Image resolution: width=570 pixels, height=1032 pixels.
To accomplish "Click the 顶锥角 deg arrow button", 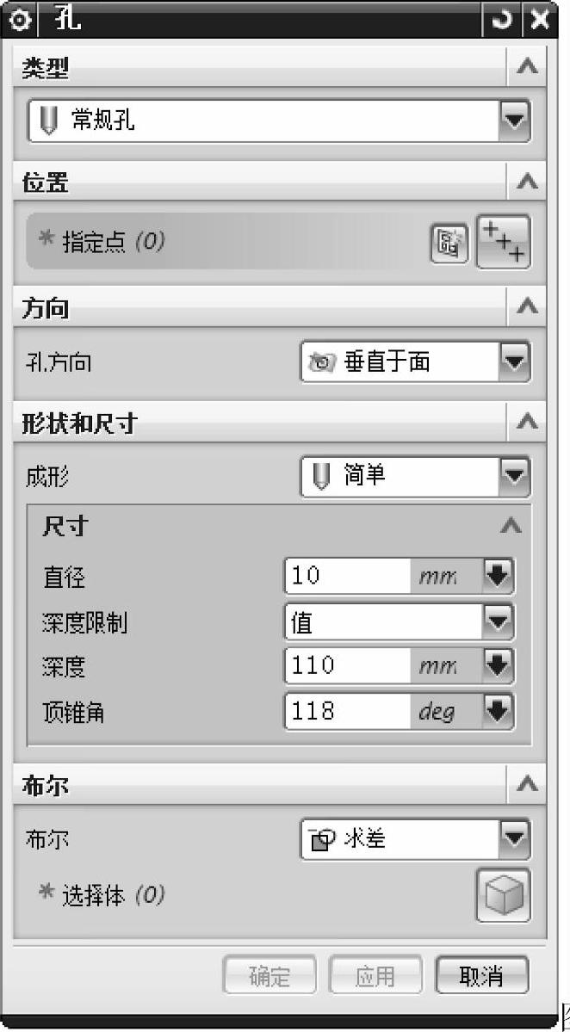I will (499, 711).
